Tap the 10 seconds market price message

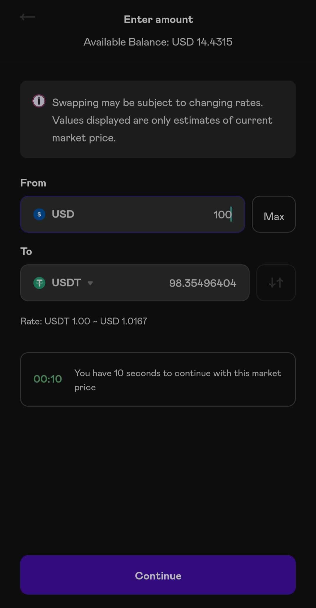(x=178, y=380)
